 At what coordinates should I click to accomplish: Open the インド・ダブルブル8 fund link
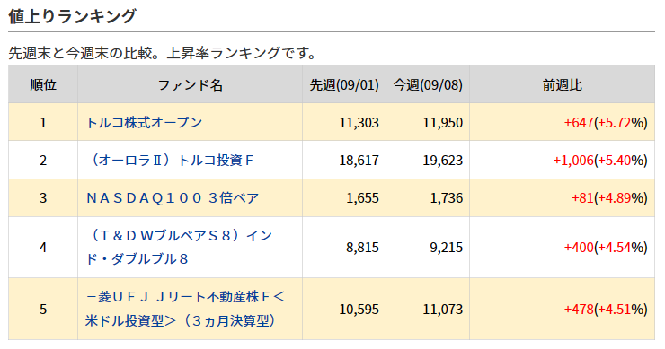(x=179, y=248)
